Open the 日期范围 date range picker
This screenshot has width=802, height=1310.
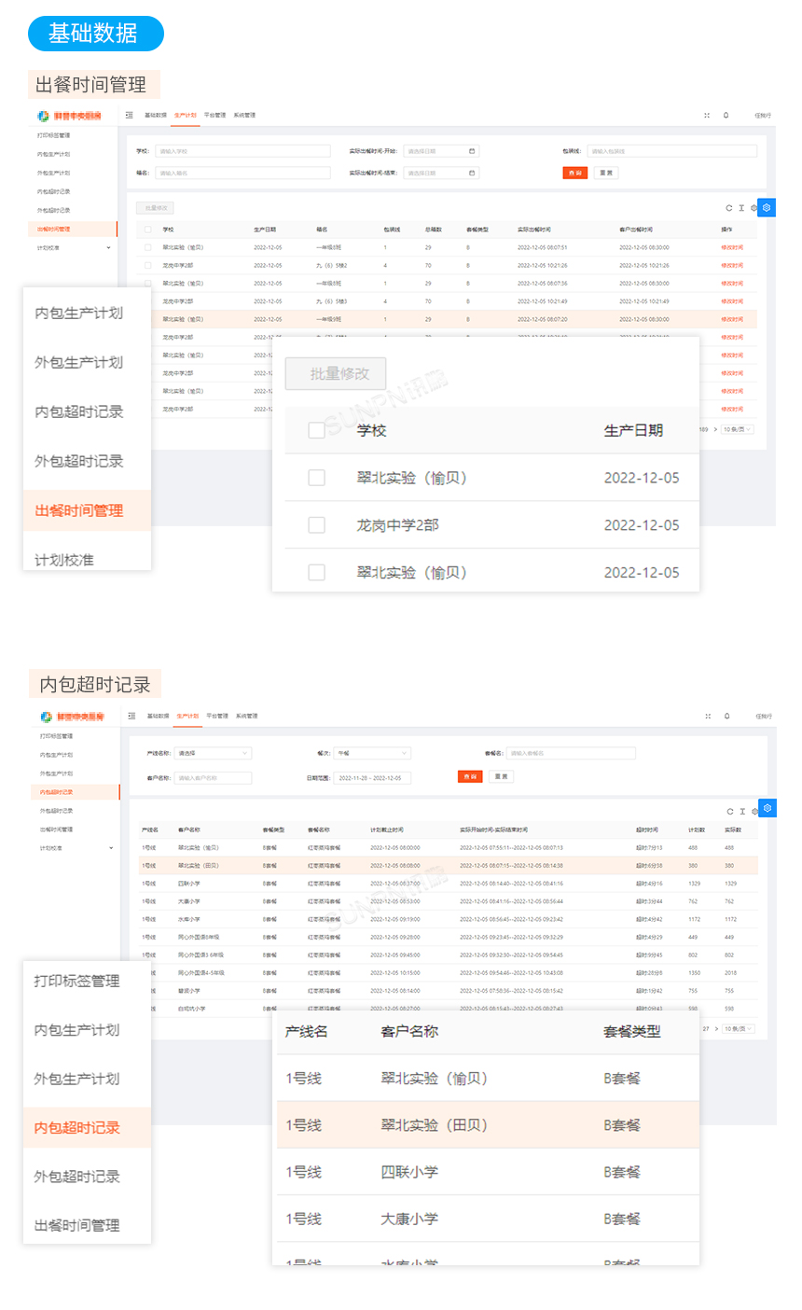coord(372,777)
